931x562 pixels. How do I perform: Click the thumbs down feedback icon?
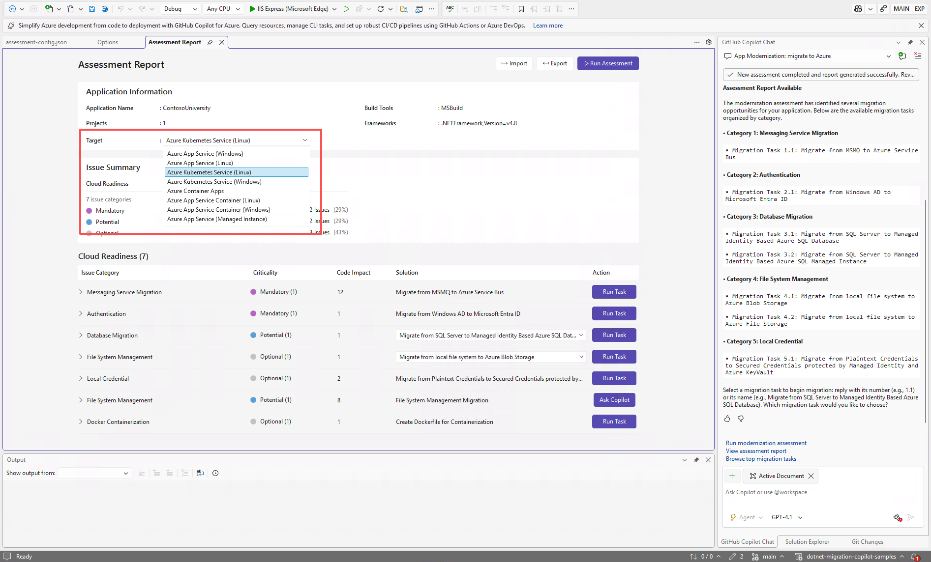[x=741, y=419]
